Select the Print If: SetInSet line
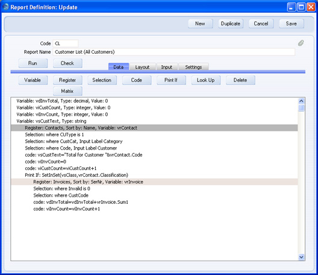 [x=154, y=175]
